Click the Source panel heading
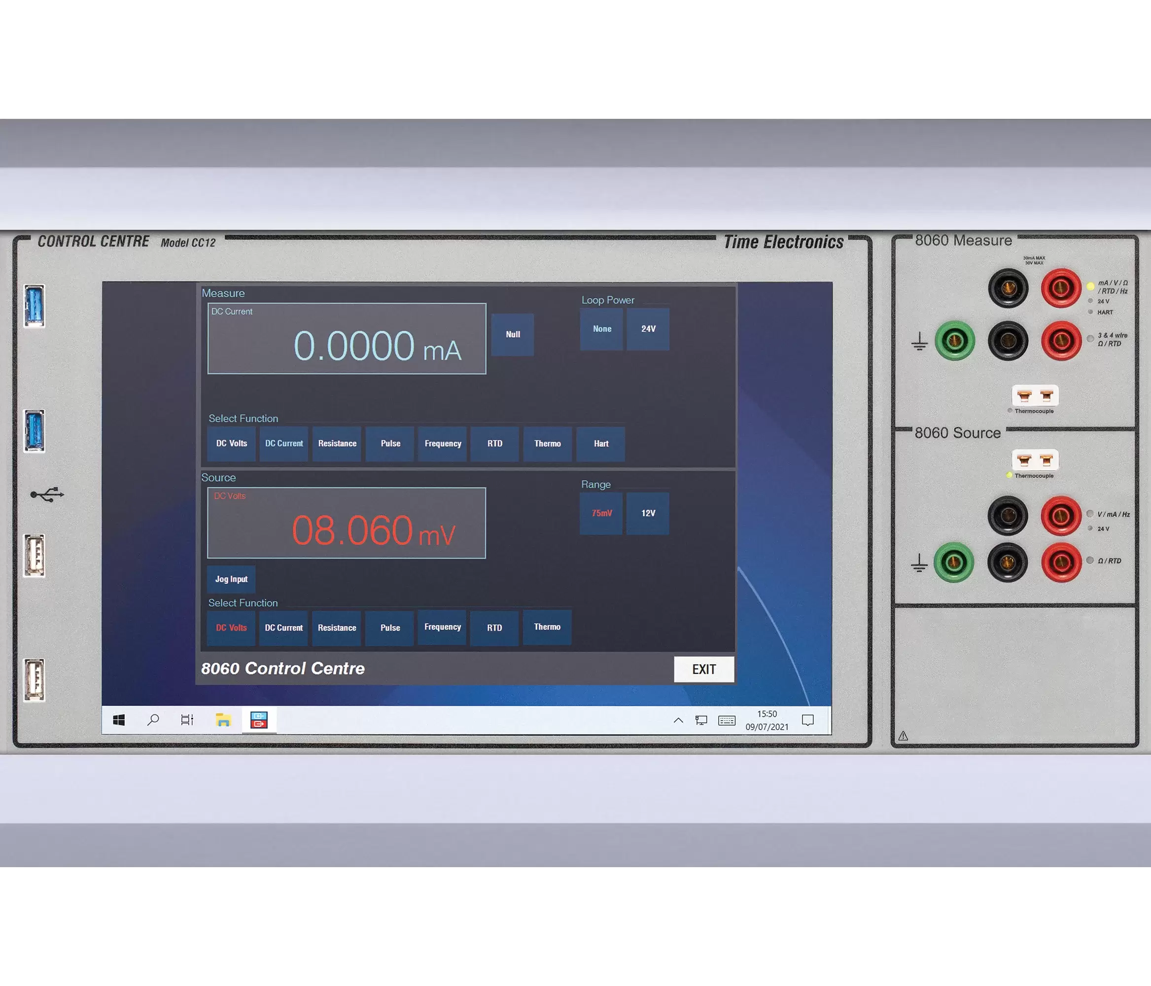1151x986 pixels. 218,478
